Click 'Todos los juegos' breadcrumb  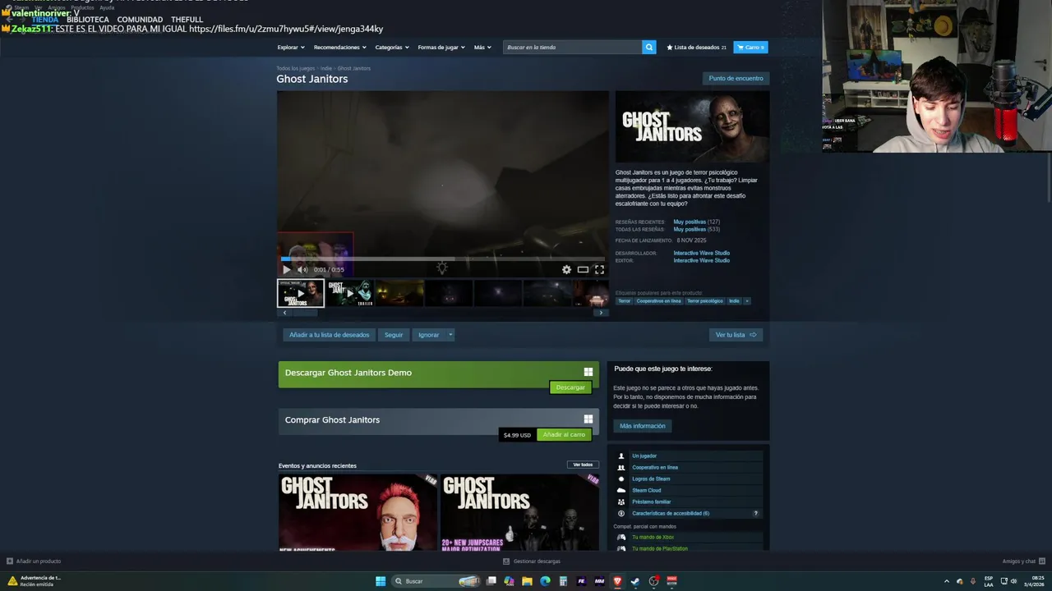pos(295,68)
